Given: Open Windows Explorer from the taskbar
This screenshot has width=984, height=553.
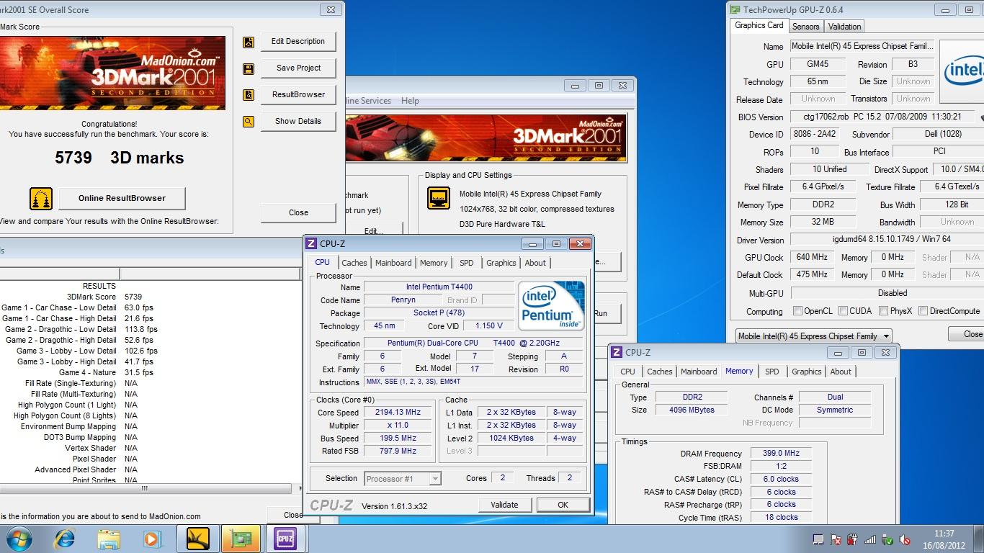Looking at the screenshot, I should (109, 539).
